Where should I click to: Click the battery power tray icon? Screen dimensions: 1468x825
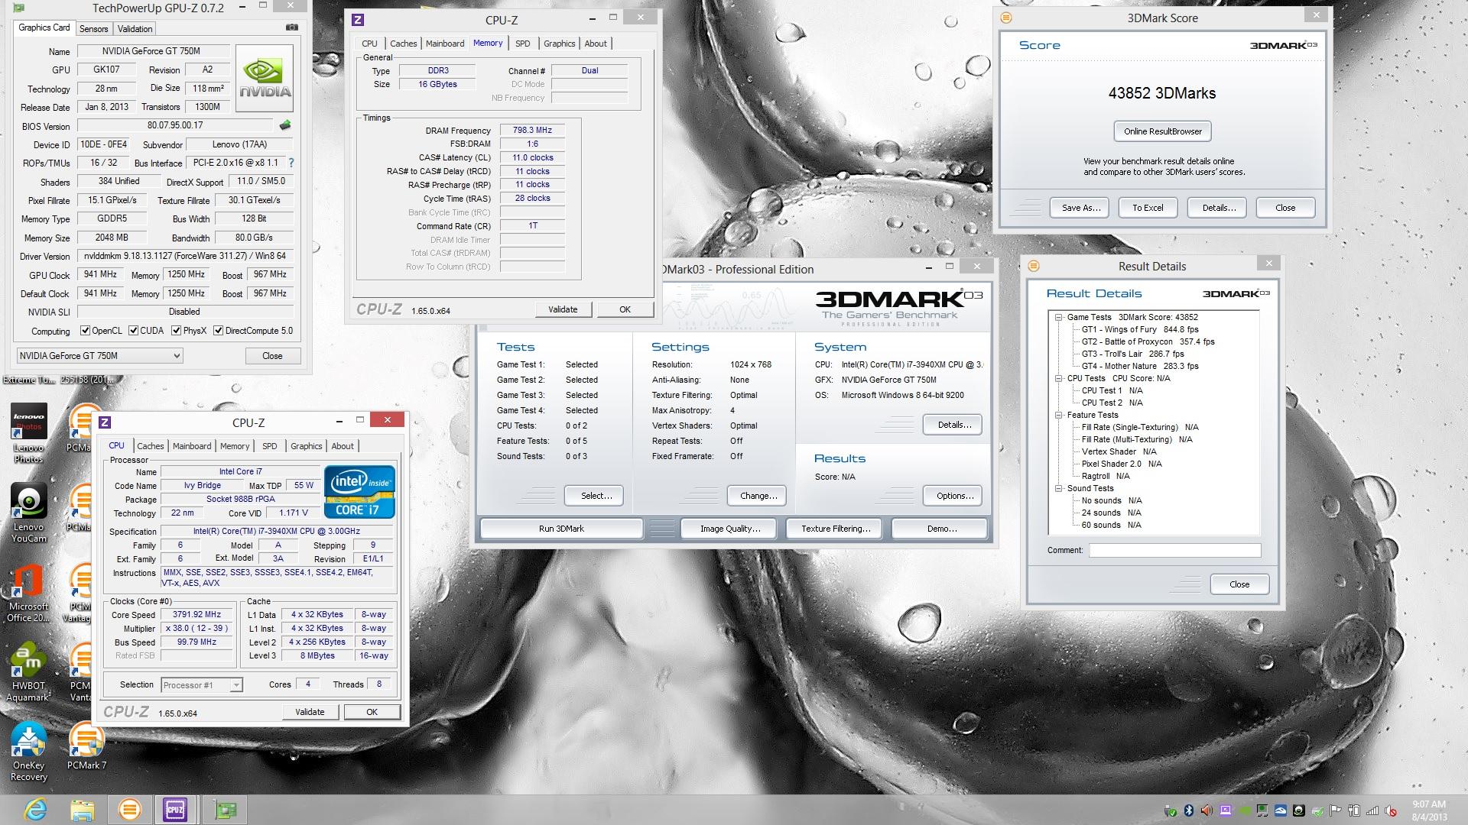coord(1354,810)
